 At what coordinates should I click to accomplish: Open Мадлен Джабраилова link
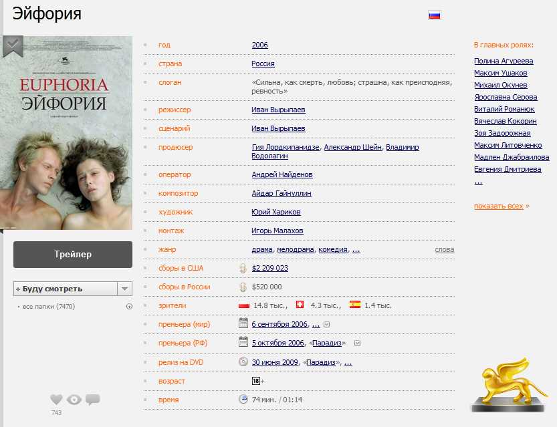point(512,157)
